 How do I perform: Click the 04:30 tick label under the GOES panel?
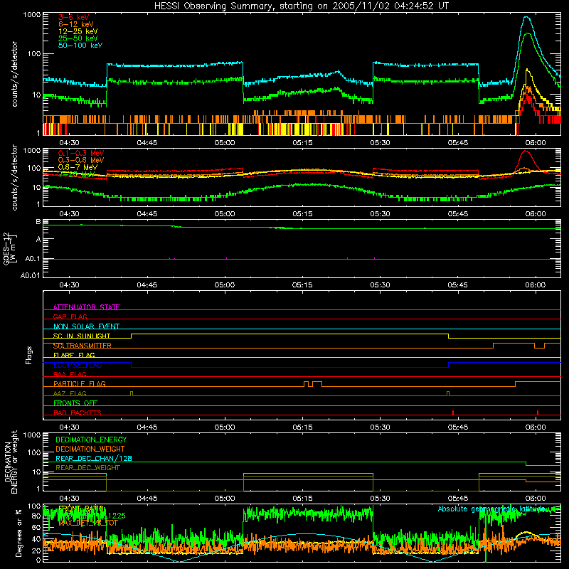pos(69,285)
